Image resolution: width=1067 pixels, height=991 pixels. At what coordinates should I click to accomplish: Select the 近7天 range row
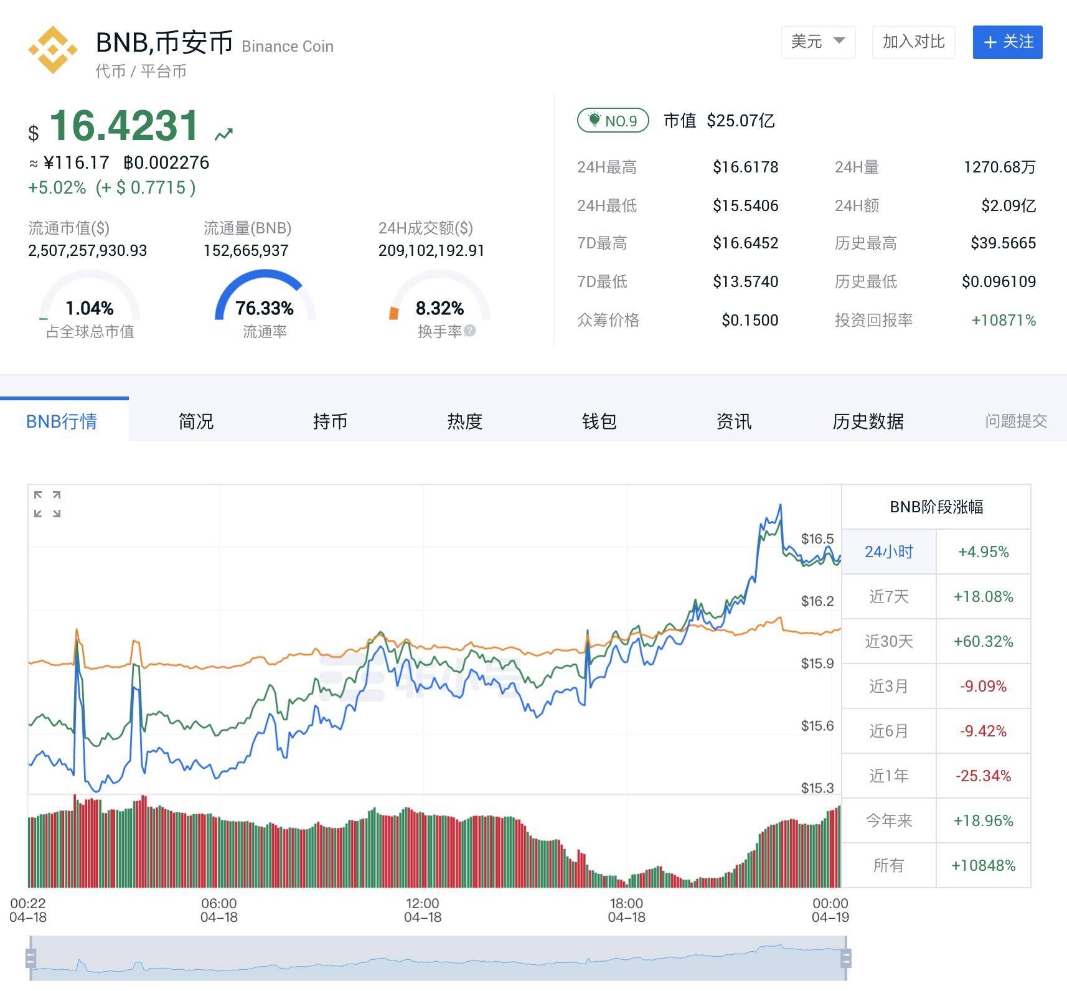tap(936, 596)
